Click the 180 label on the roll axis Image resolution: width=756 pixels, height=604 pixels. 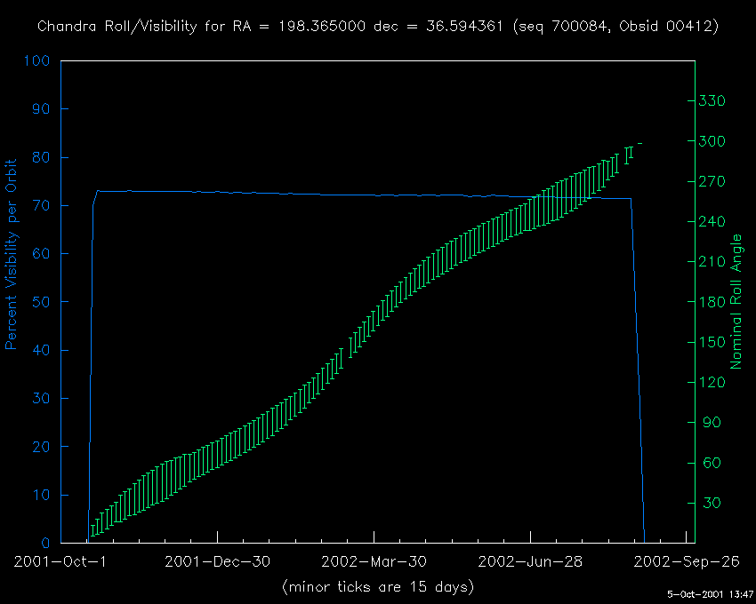click(x=712, y=302)
